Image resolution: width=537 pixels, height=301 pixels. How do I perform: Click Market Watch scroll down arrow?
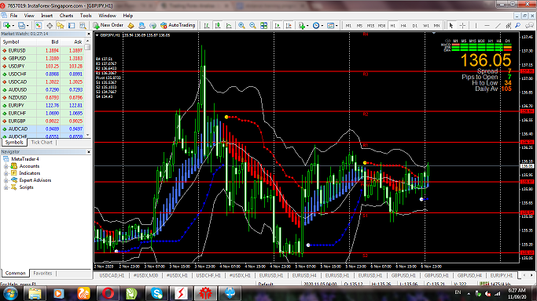click(88, 135)
